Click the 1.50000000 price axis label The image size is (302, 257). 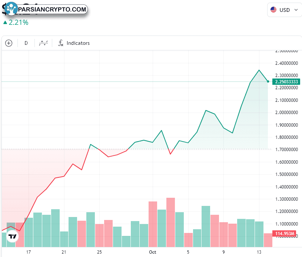286,174
